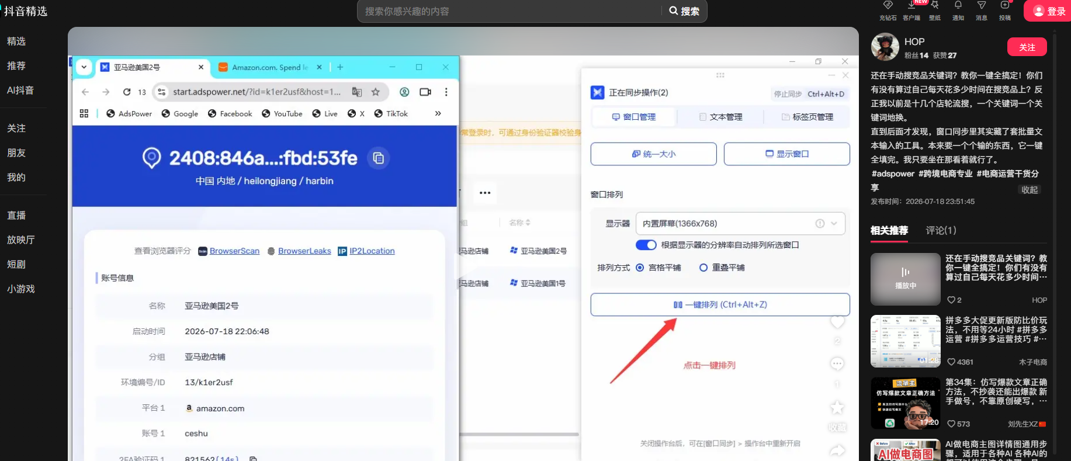This screenshot has height=461, width=1071.
Task: Click the like heart icon on video
Action: coord(837,322)
